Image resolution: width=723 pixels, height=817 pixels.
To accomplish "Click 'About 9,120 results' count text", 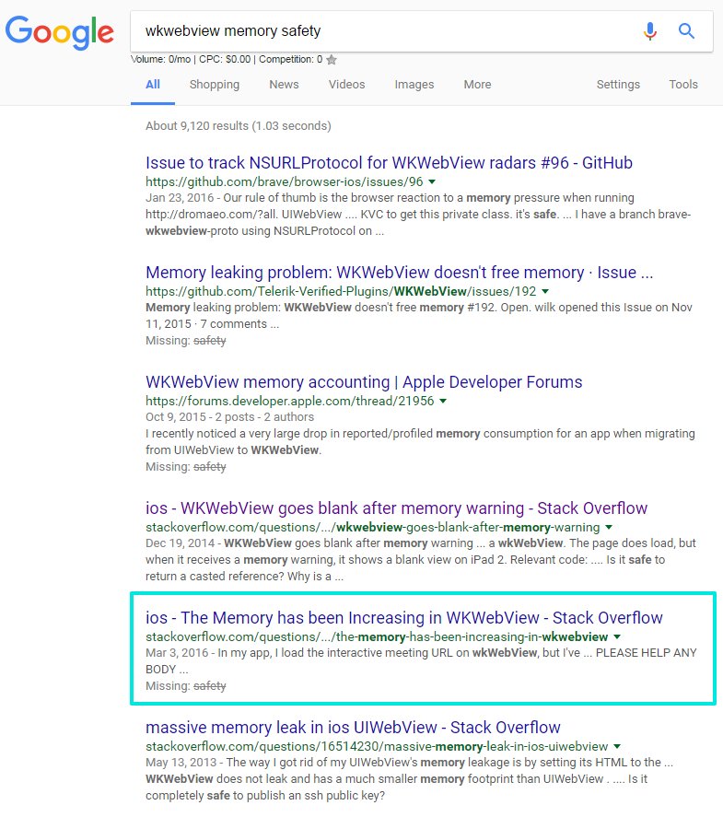I will tap(238, 126).
